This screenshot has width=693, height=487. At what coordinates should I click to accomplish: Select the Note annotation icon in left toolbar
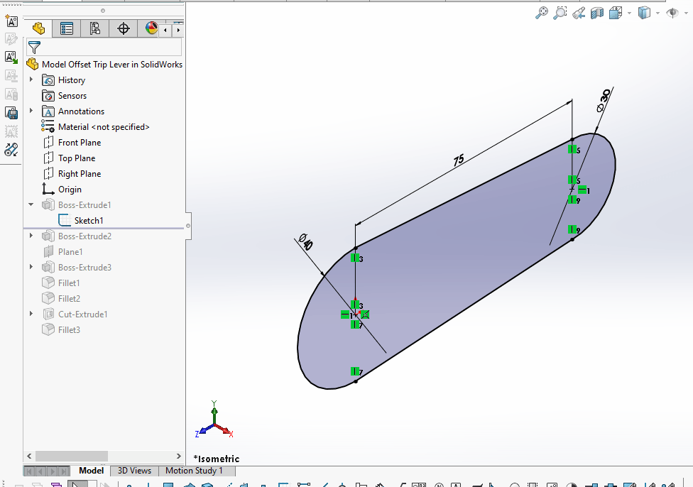tap(11, 21)
